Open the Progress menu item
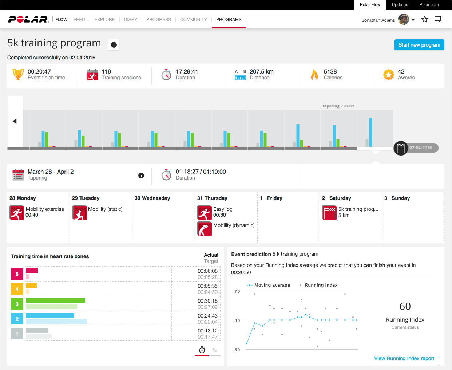 (158, 20)
